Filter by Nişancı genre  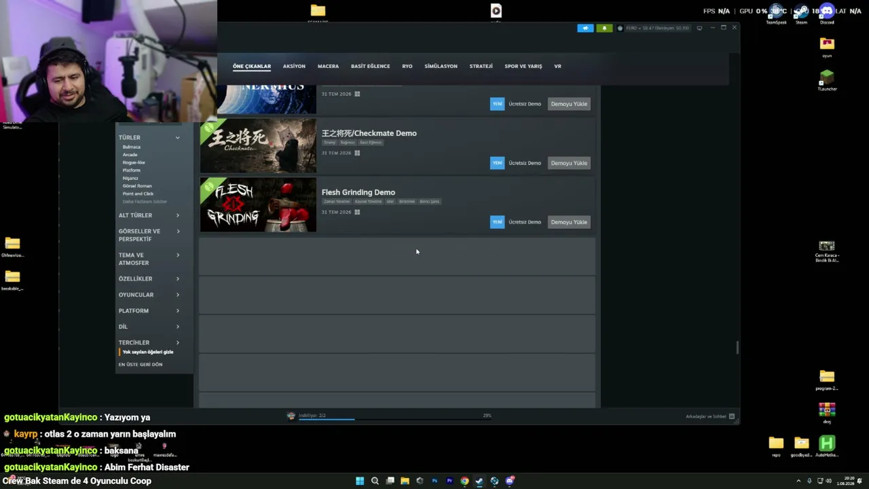[x=130, y=178]
